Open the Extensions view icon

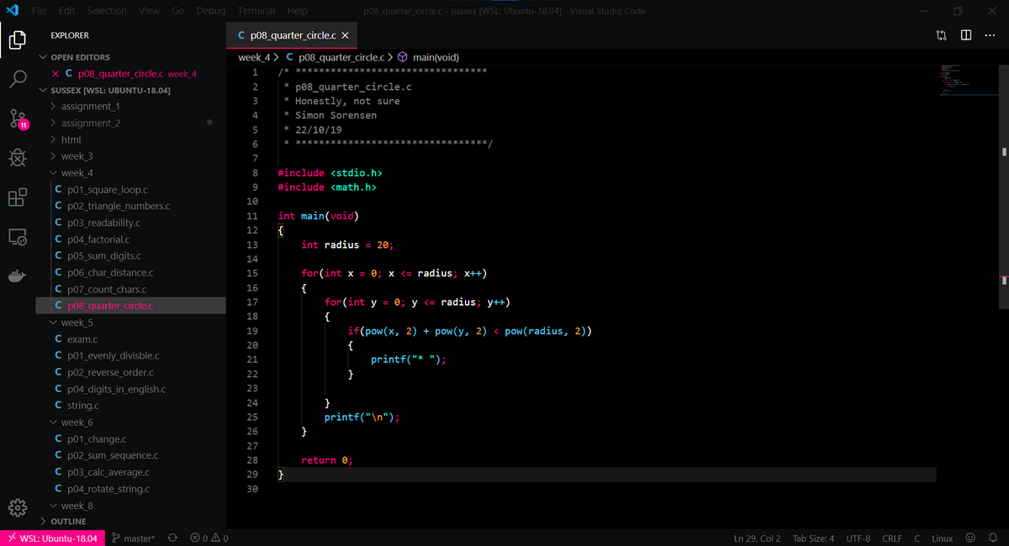[18, 197]
